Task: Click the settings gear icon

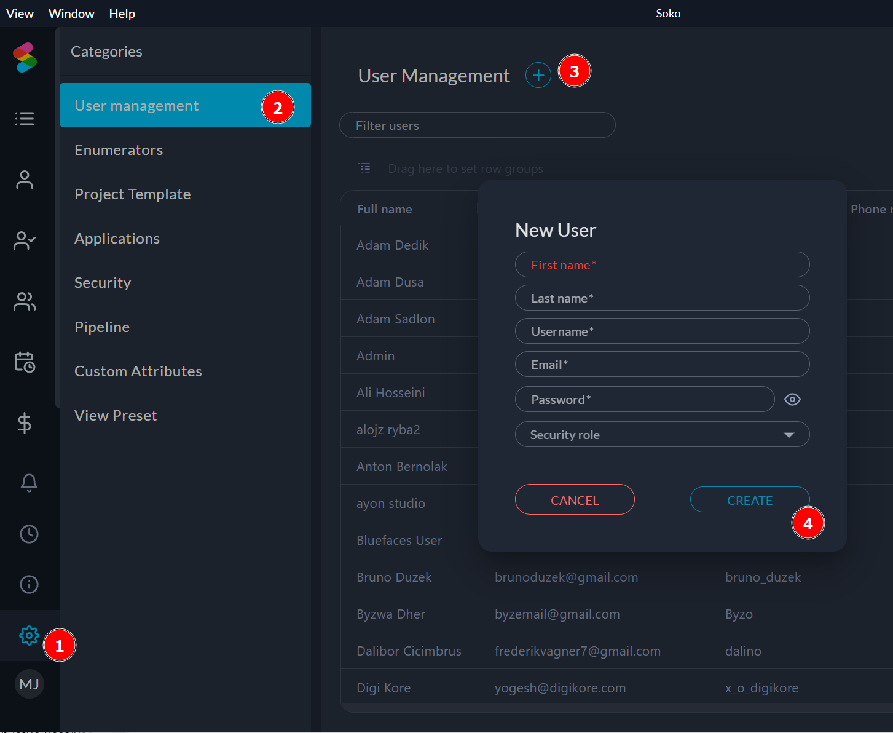Action: coord(29,635)
